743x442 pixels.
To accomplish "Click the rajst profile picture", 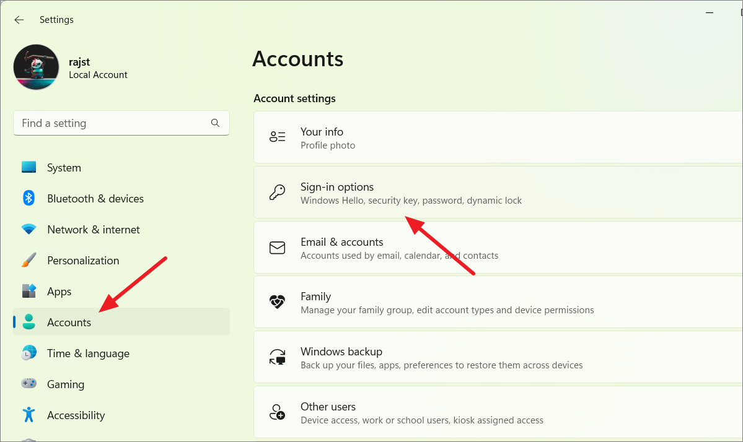I will click(x=36, y=67).
